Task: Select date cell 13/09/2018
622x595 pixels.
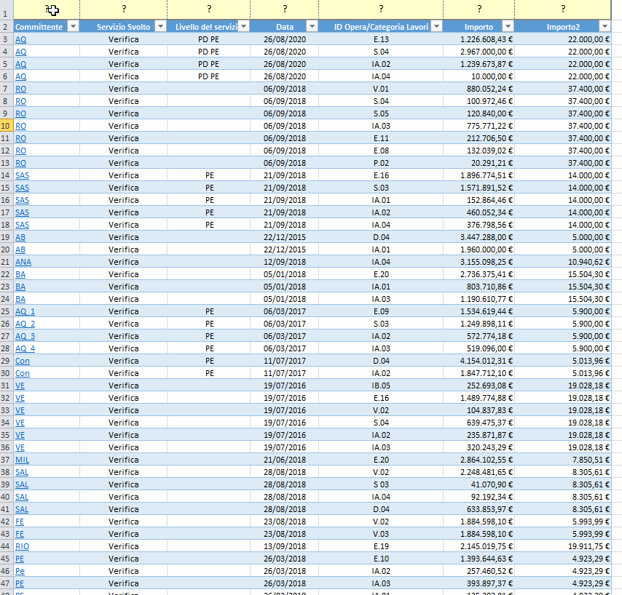Action: click(285, 546)
